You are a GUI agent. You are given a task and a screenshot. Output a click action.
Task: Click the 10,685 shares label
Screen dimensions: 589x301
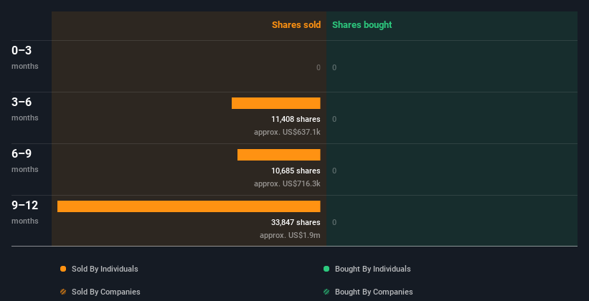pos(296,171)
